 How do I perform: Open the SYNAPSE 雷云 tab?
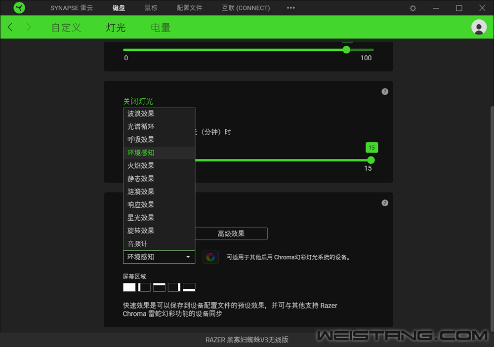point(72,8)
